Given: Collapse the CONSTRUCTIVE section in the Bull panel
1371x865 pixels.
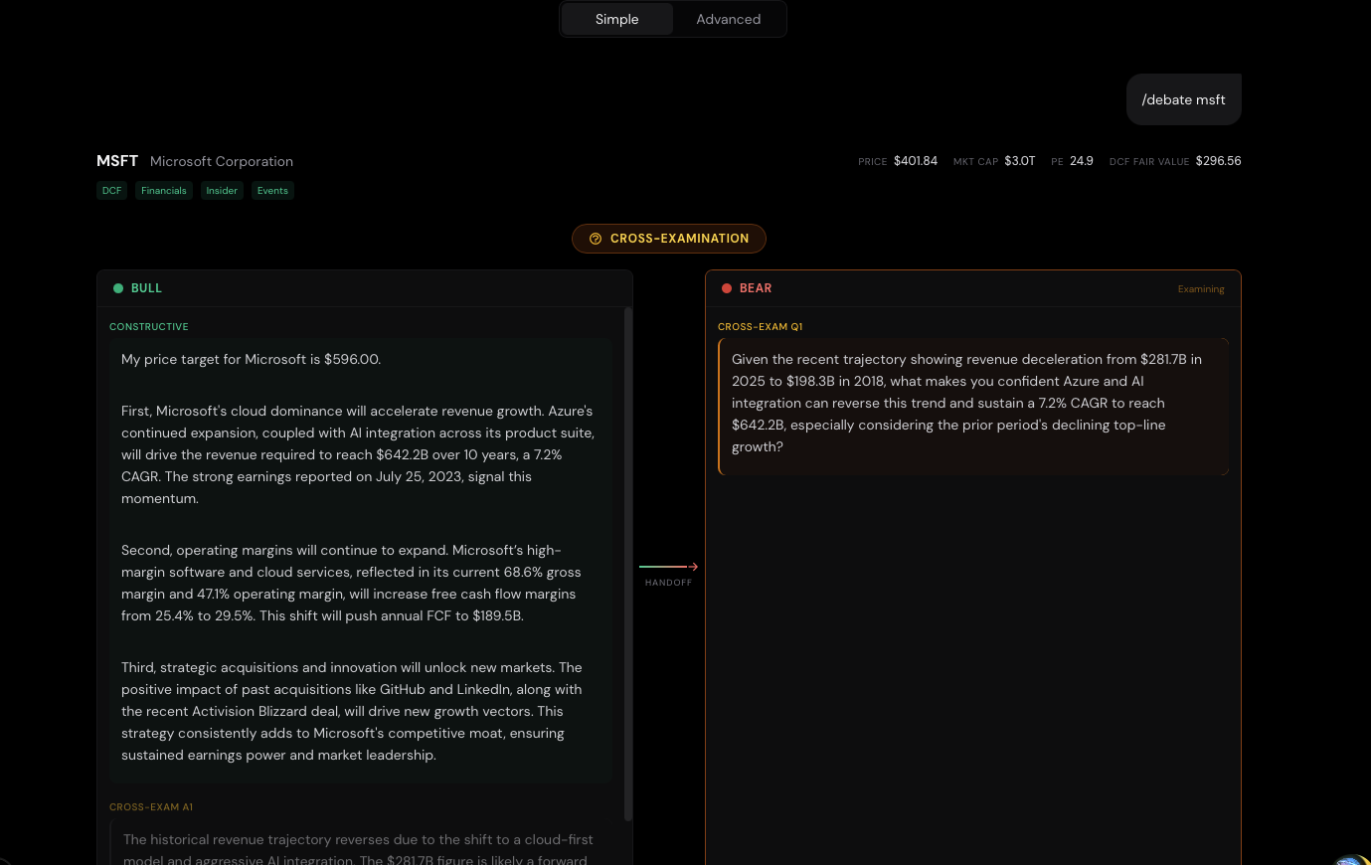Looking at the screenshot, I should pyautogui.click(x=148, y=326).
